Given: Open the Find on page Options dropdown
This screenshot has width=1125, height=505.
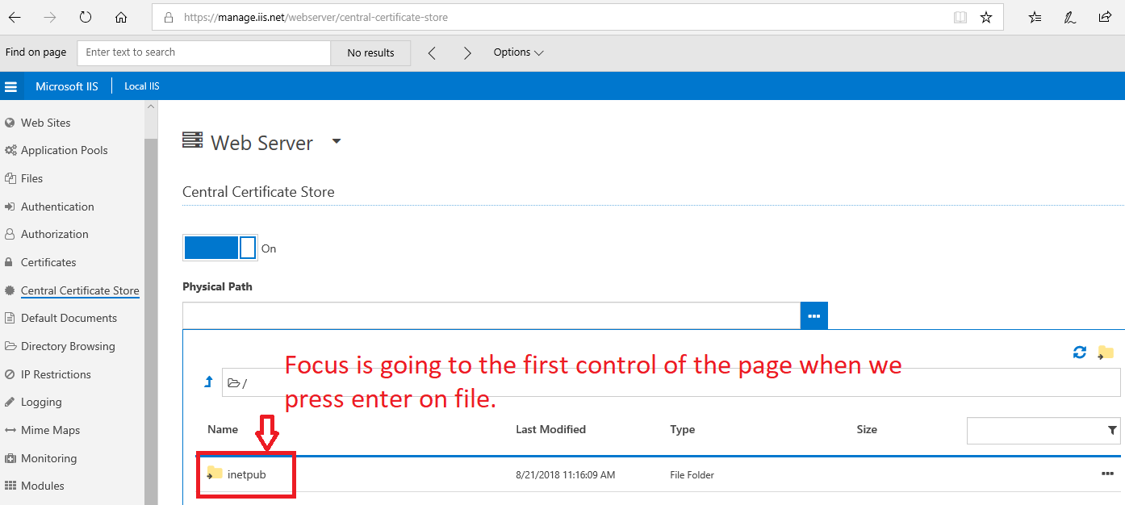Looking at the screenshot, I should (x=518, y=52).
